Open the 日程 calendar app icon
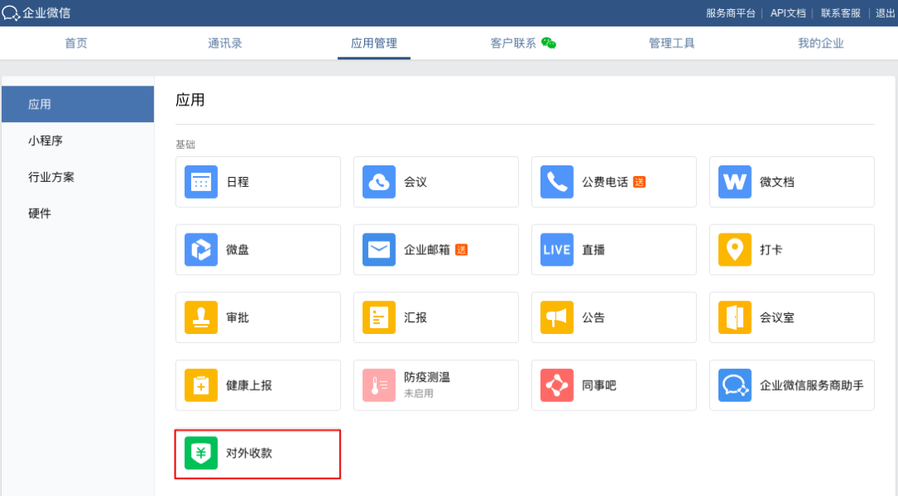The width and height of the screenshot is (898, 496). point(201,182)
